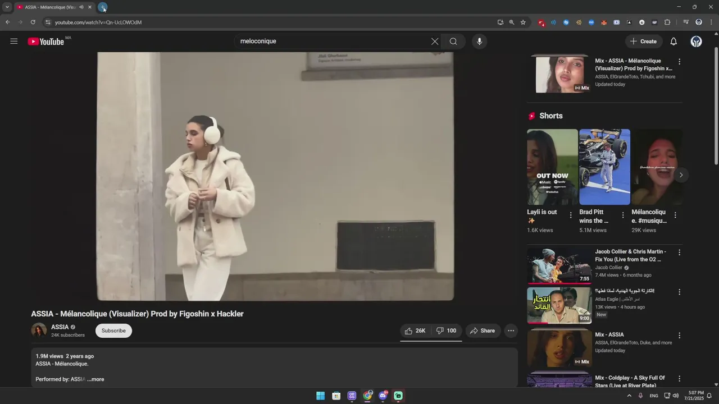
Task: Open YouTube notifications bell
Action: [674, 42]
